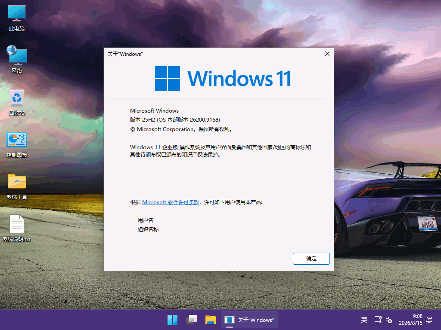Open the 此电脑 desktop icon

click(17, 17)
